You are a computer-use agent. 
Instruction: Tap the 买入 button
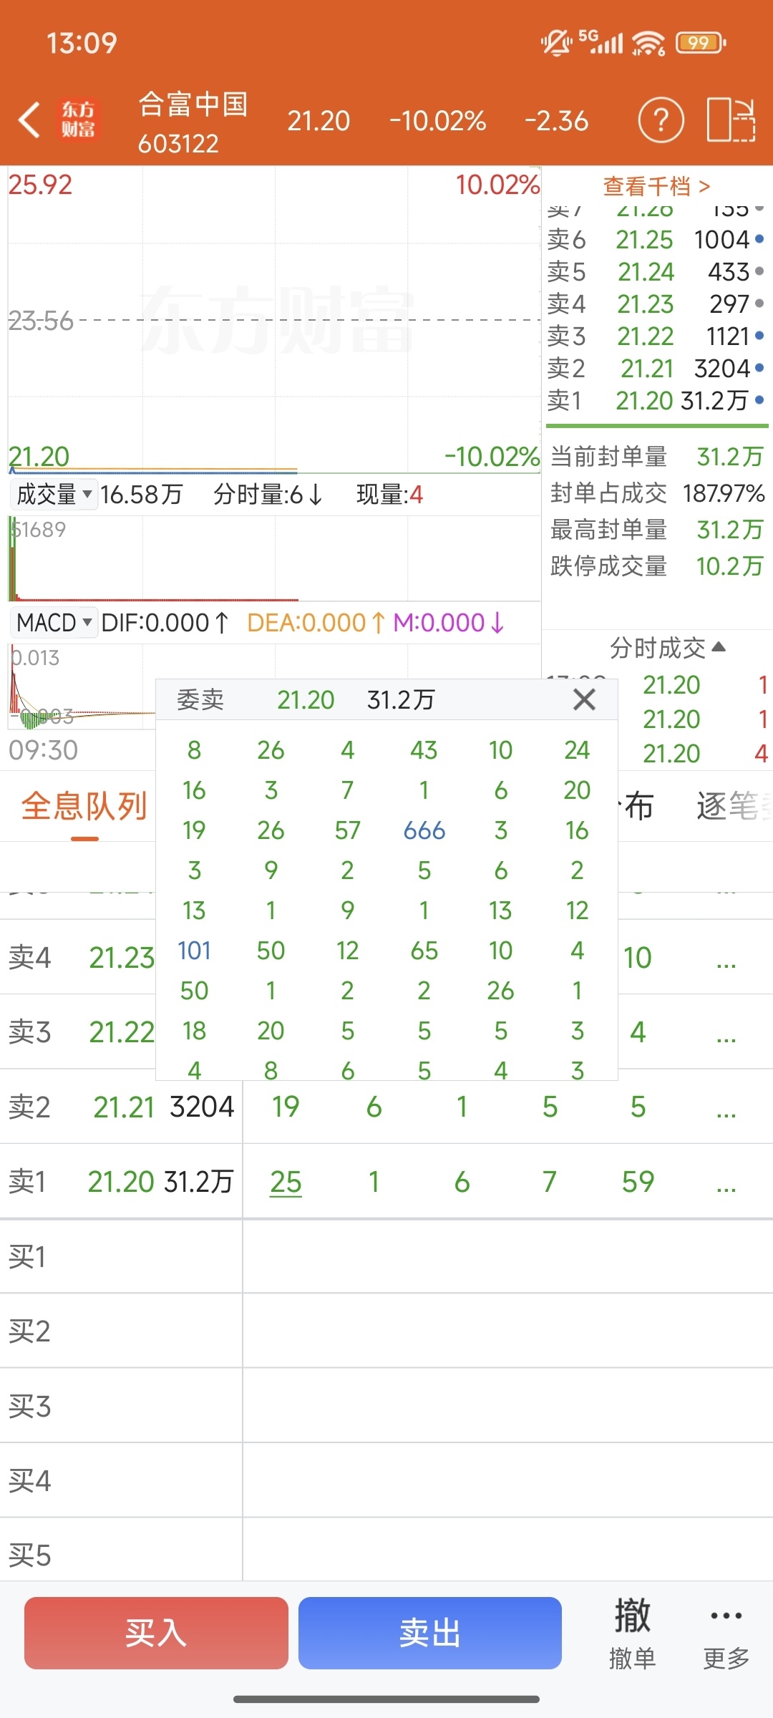(x=156, y=1633)
